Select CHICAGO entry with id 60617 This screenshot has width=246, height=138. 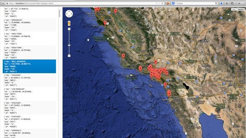(x=29, y=80)
